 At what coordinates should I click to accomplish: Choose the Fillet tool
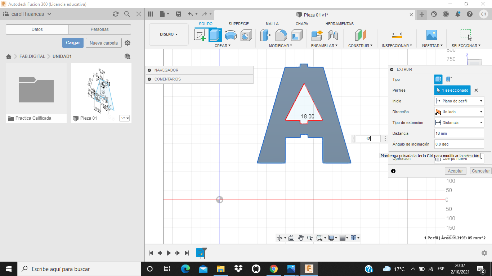281,35
